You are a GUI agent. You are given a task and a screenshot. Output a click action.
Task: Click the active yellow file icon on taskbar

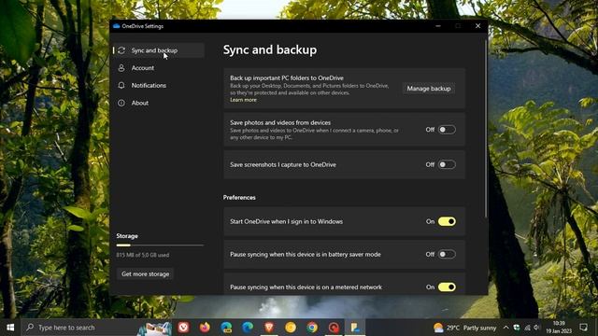355,328
